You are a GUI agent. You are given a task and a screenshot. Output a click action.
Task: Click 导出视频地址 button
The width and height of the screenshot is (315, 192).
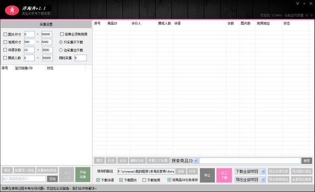279,179
